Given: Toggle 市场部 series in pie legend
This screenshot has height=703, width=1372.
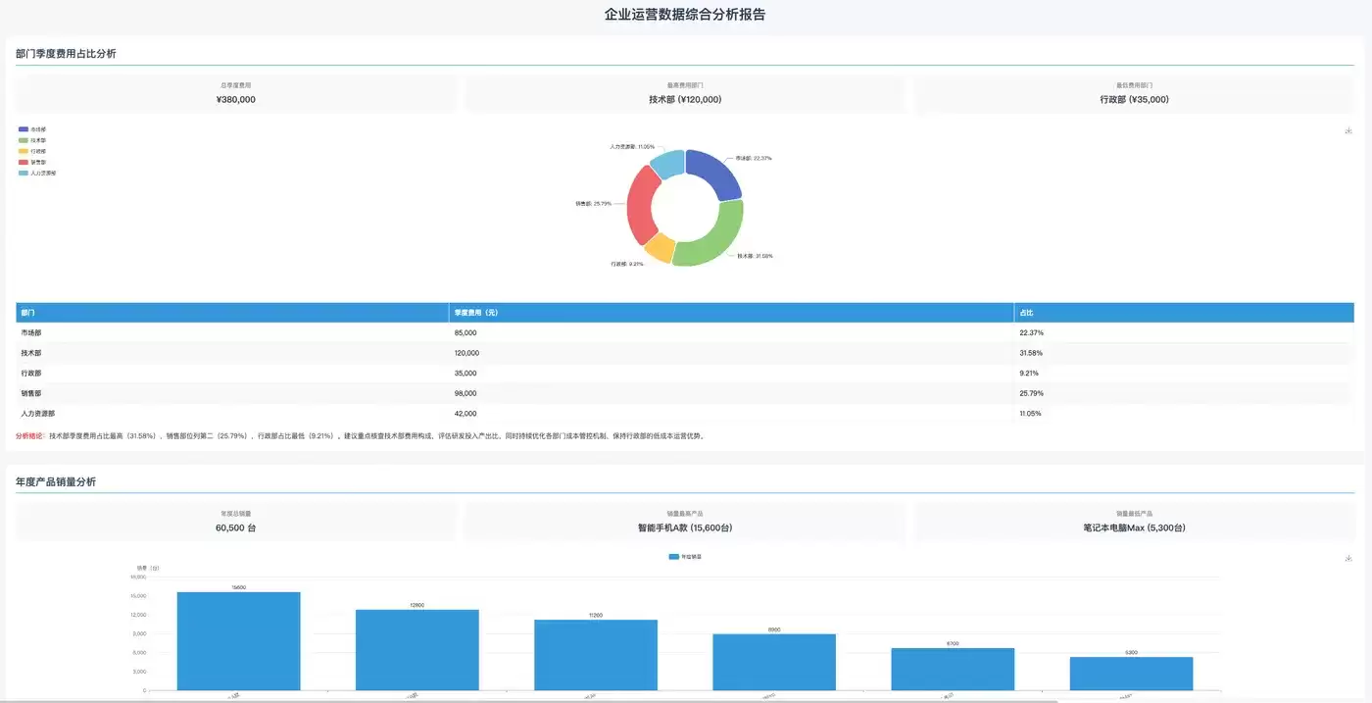Looking at the screenshot, I should (31, 129).
